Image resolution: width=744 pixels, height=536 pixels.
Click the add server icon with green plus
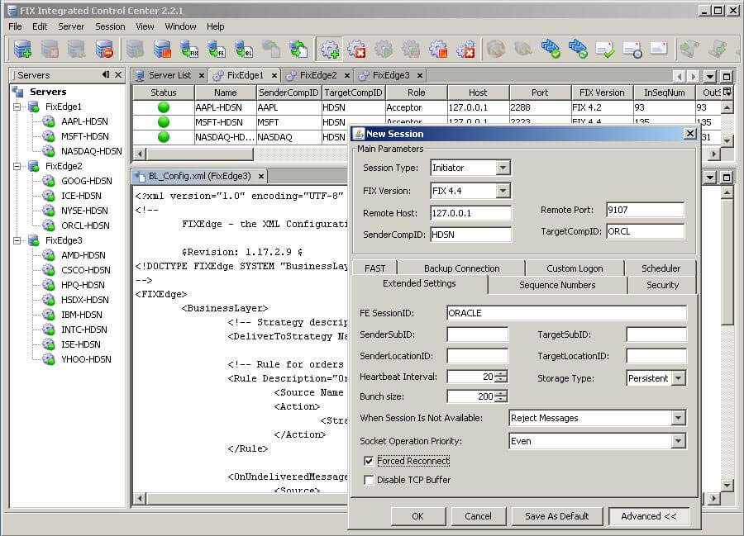point(22,49)
